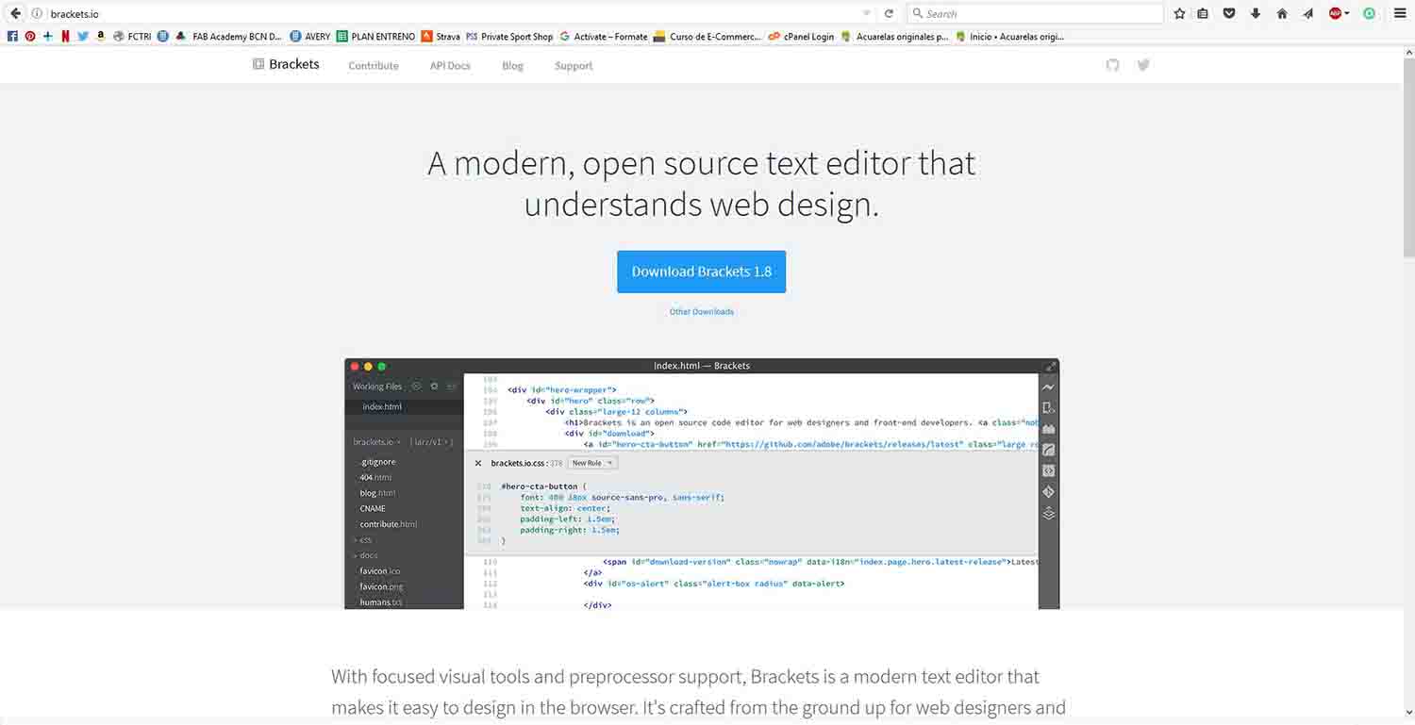
Task: Visit Brackets GitHub via header icon
Action: tap(1113, 65)
